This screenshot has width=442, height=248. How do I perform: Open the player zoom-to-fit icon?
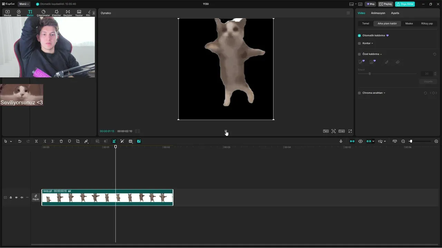click(x=334, y=131)
